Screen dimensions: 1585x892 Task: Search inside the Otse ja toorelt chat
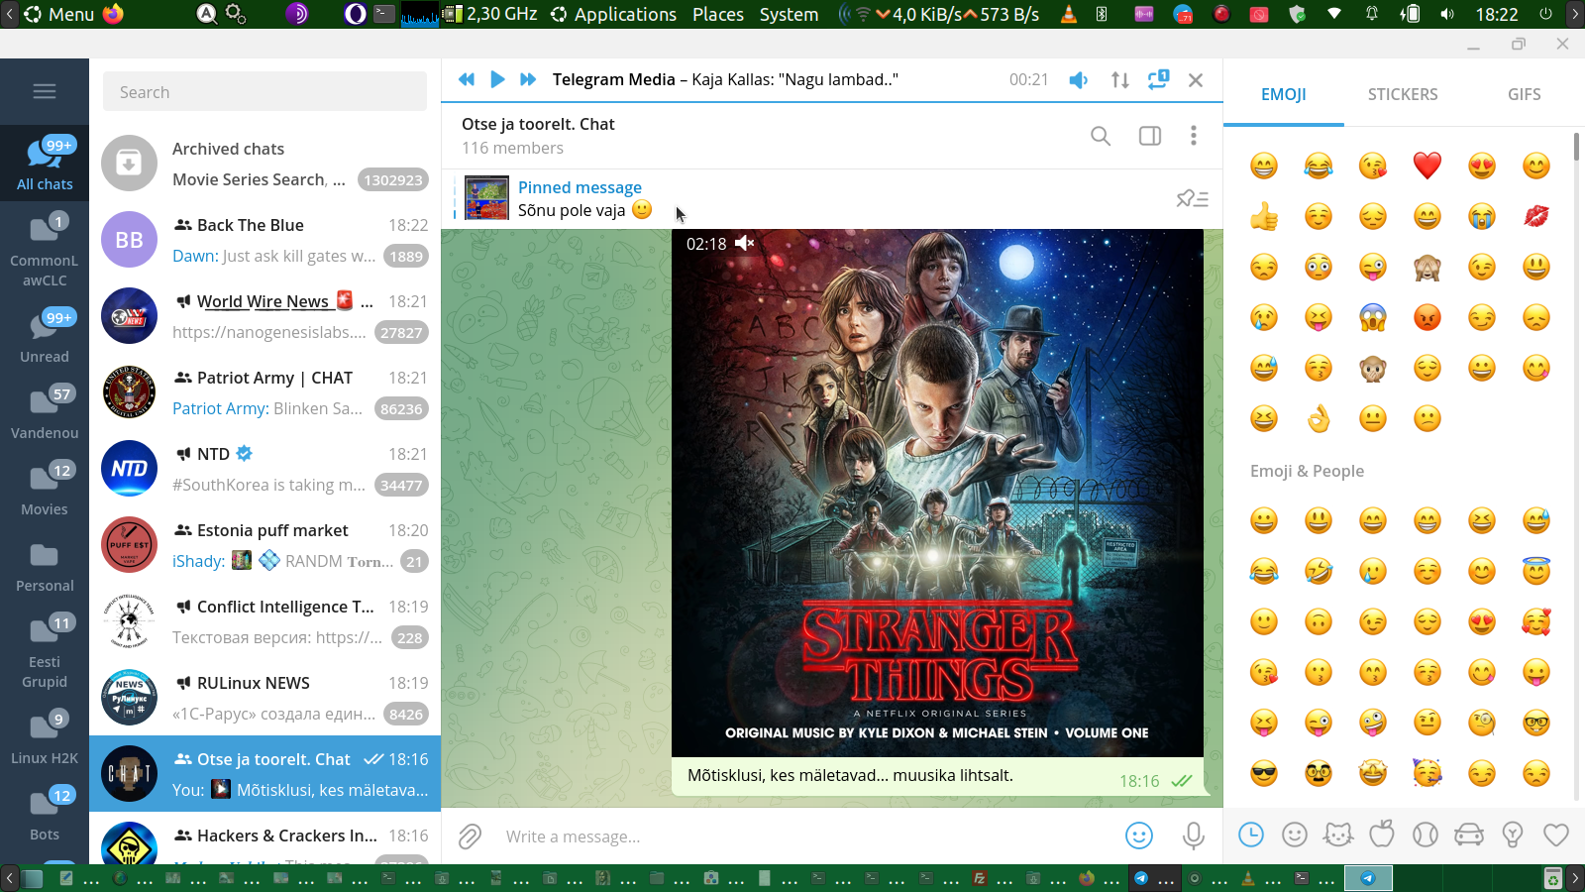[1101, 136]
